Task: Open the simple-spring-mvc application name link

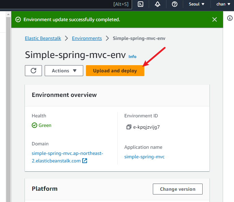Action: [144, 157]
